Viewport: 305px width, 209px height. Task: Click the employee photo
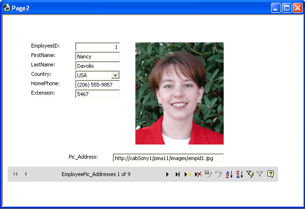179,93
